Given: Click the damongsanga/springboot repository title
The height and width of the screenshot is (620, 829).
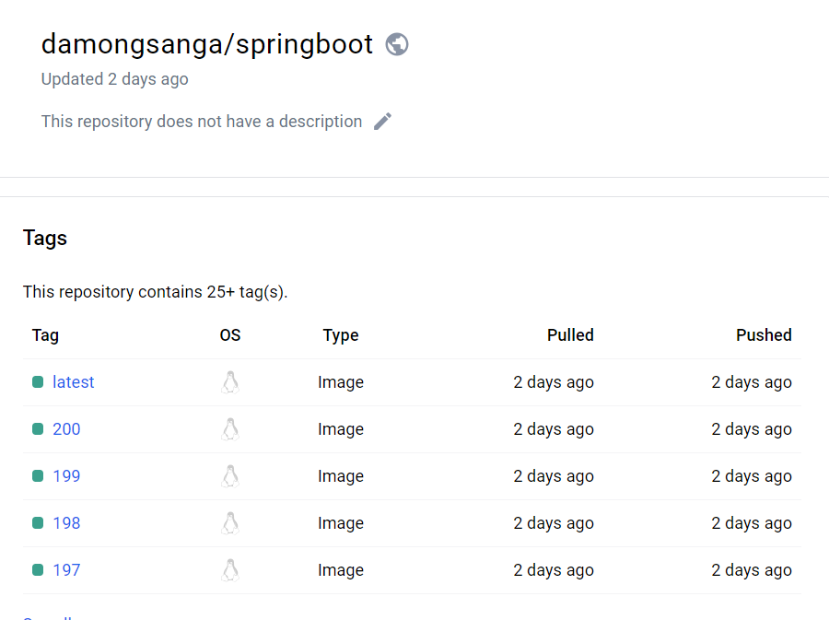Looking at the screenshot, I should pos(207,44).
